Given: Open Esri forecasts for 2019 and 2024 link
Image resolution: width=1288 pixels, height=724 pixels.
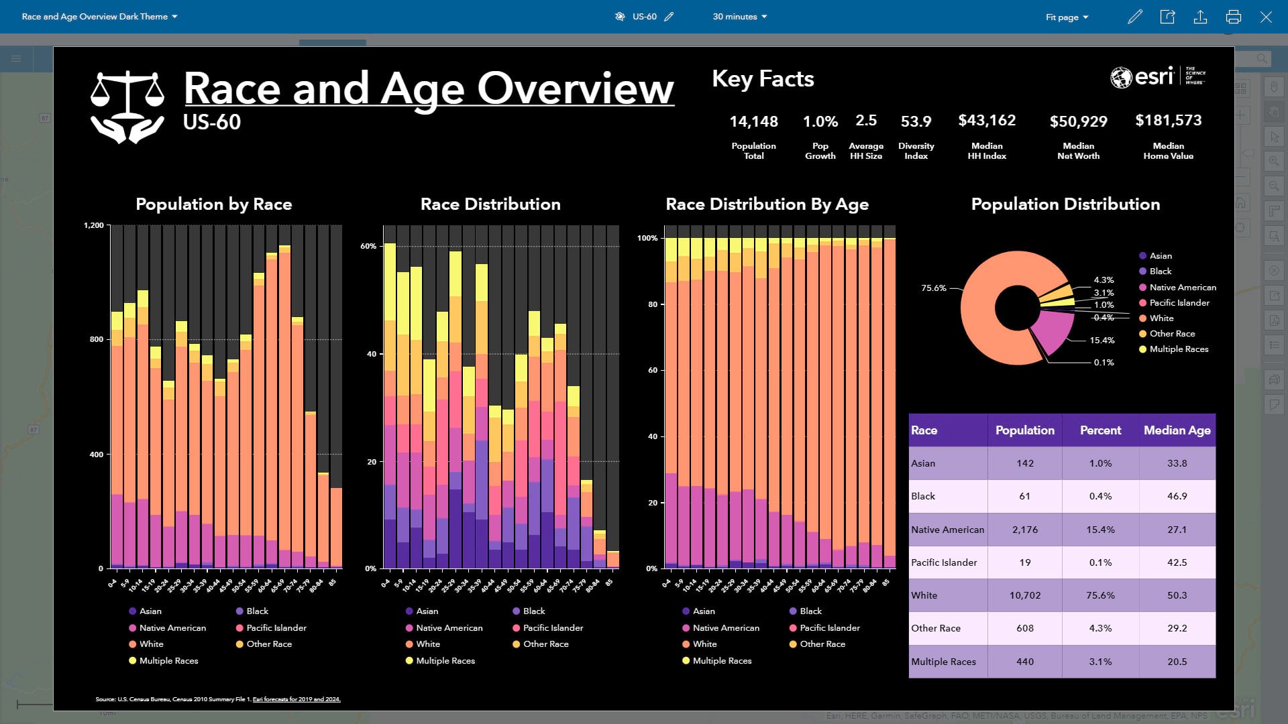Looking at the screenshot, I should click(x=297, y=699).
